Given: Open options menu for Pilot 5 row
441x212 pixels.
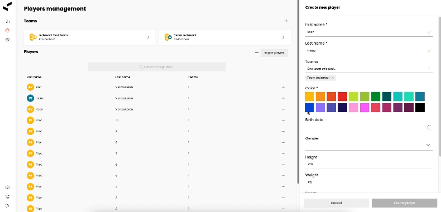Looking at the screenshot, I should click(x=283, y=176).
